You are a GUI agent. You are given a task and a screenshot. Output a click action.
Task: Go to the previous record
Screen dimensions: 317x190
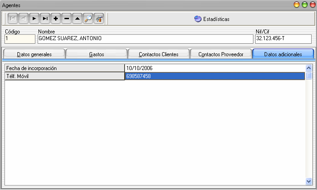tap(24, 19)
